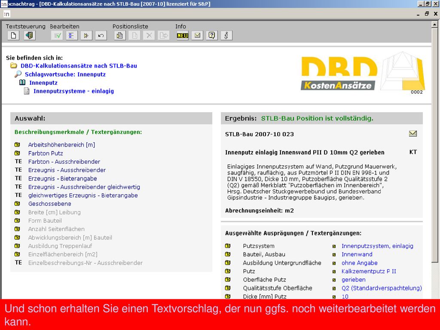The height and width of the screenshot is (330, 440).
Task: Change the Innenwand selection
Action: point(357,254)
